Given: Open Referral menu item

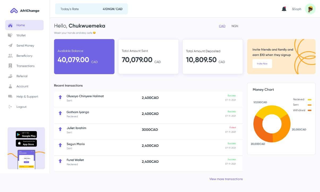Looking at the screenshot, I should [22, 76].
